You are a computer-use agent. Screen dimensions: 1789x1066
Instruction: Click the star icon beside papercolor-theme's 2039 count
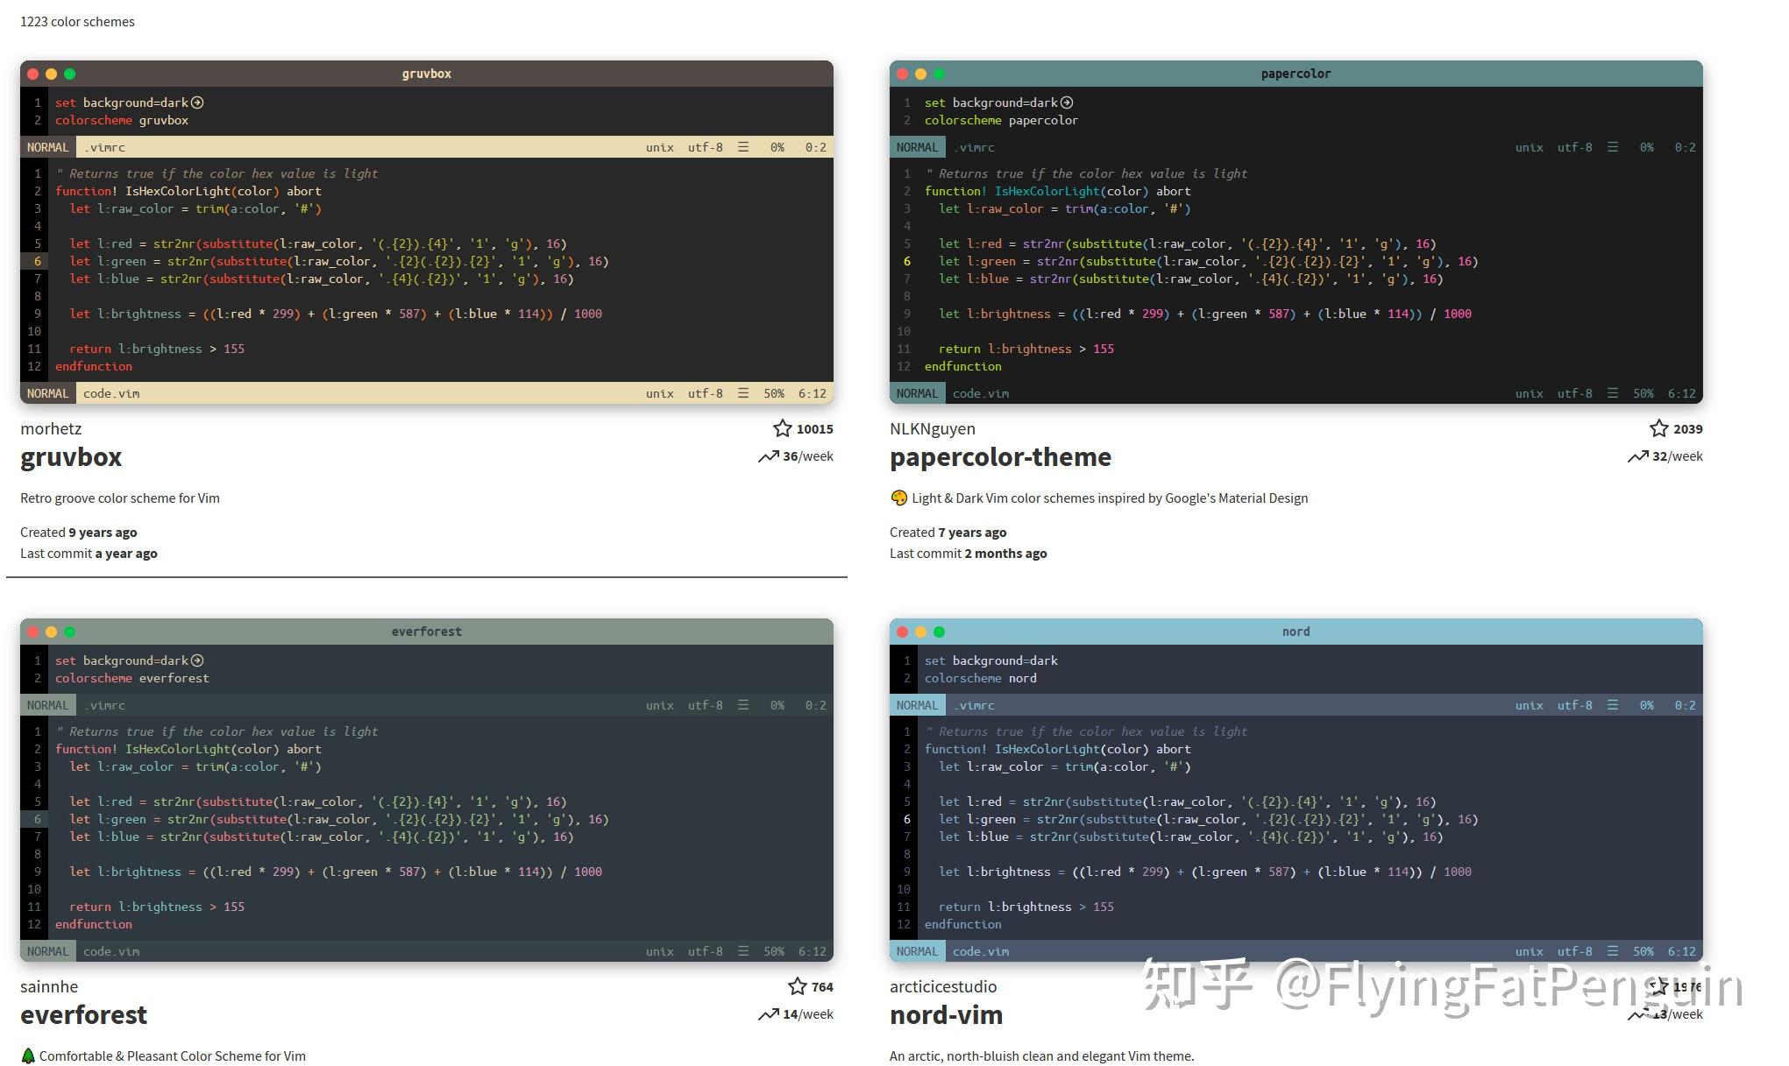coord(1659,428)
